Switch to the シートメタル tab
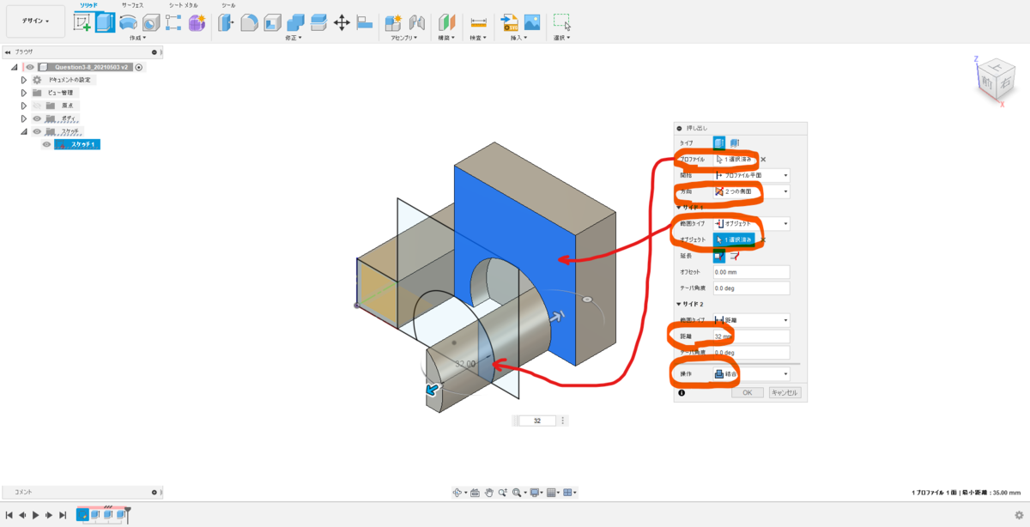 (182, 5)
